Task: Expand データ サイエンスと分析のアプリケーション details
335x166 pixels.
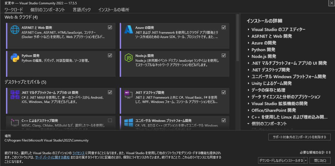Action: [x=248, y=97]
